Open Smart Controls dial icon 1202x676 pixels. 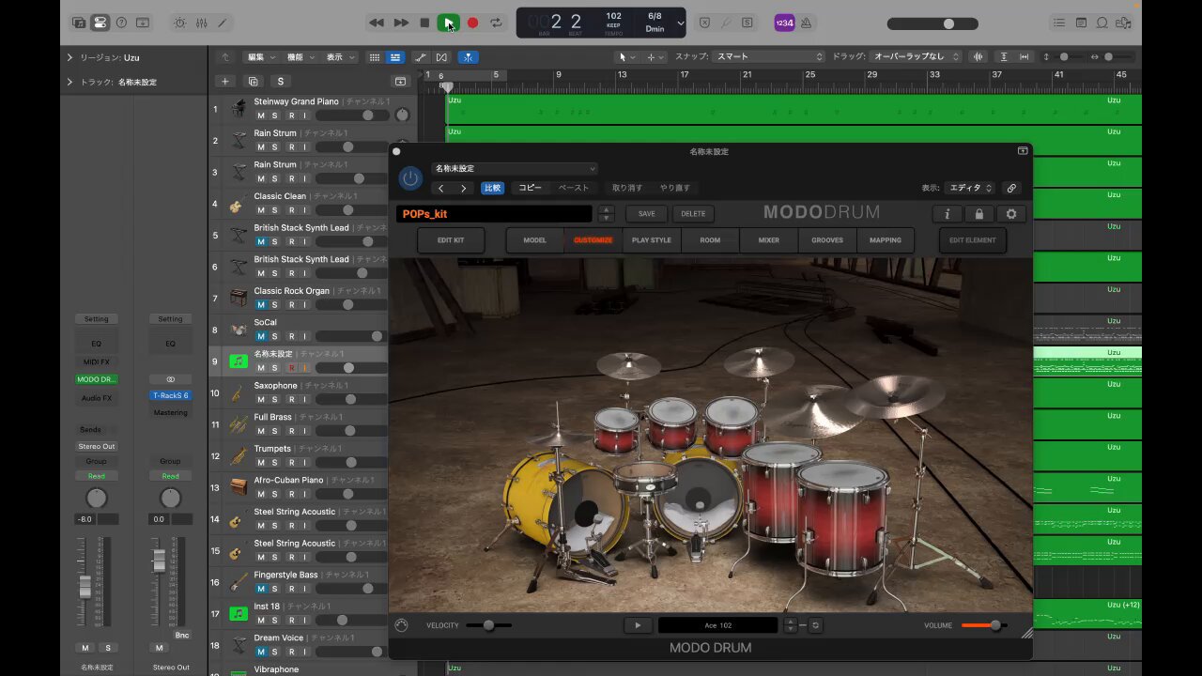tap(179, 23)
